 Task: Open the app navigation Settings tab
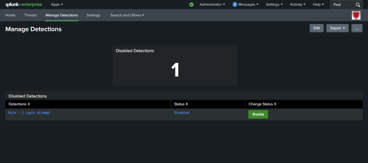tap(93, 15)
